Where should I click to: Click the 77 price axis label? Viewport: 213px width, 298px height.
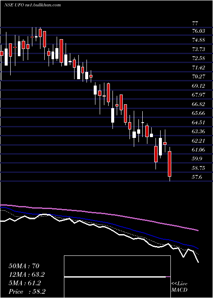point(195,23)
